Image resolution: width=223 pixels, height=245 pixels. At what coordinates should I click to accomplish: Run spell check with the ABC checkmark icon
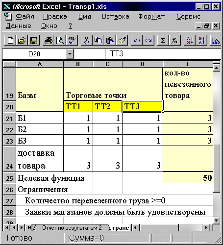[72, 40]
